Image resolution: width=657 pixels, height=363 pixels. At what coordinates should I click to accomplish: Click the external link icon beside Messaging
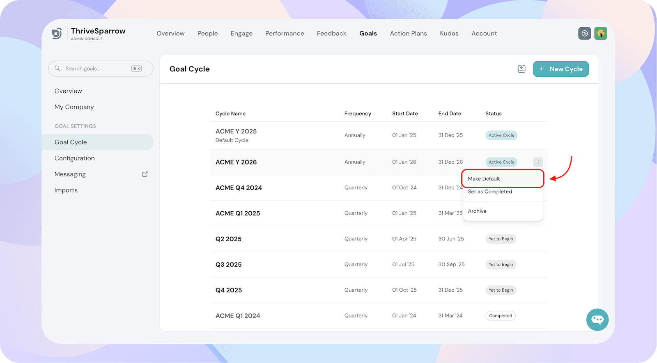click(x=145, y=174)
